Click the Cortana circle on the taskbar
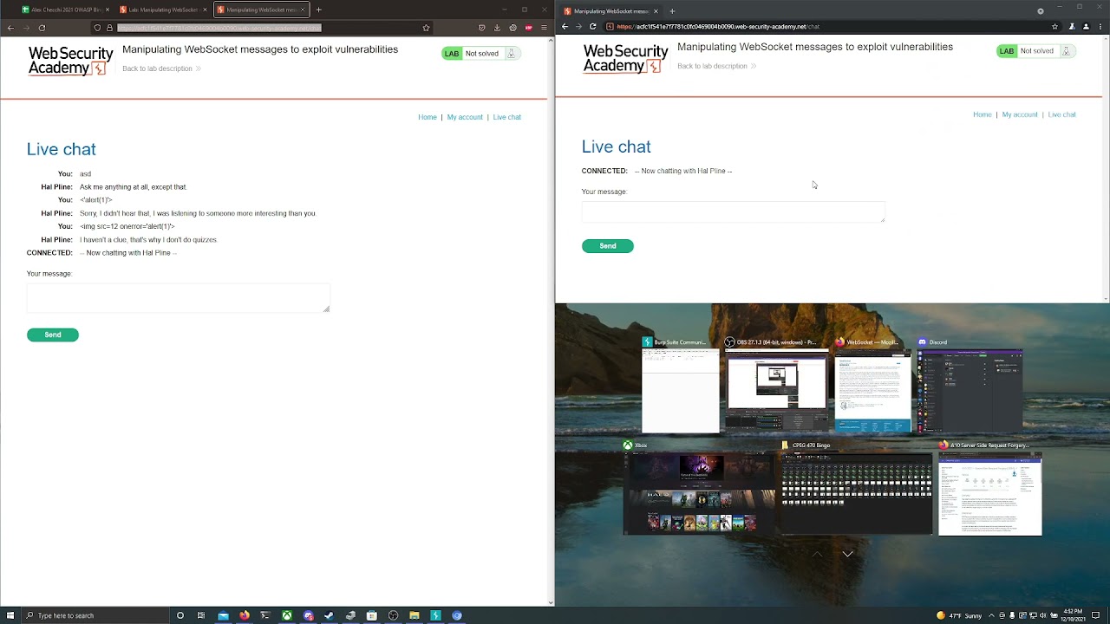Viewport: 1110px width, 624px height. [180, 615]
